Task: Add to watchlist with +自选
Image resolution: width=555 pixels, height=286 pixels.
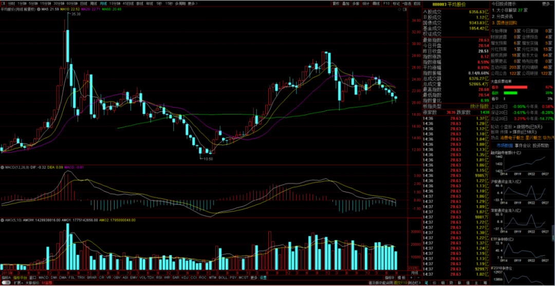Action: (406, 4)
